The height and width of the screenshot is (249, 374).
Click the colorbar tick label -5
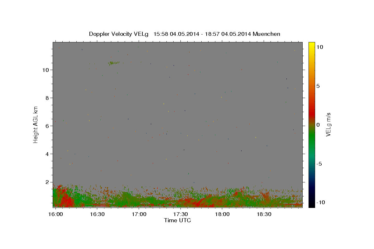319,164
